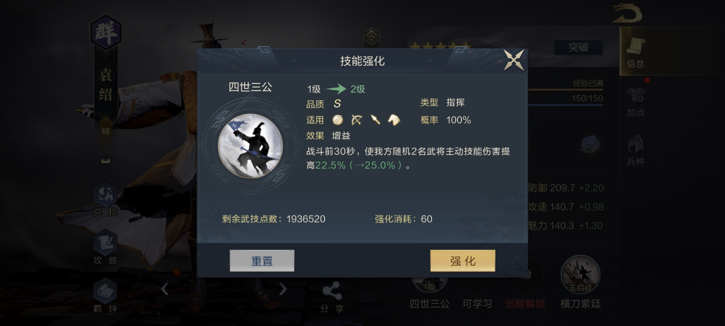725x326 pixels.
Task: Open the 兑换 exchange icon
Action: (x=105, y=199)
